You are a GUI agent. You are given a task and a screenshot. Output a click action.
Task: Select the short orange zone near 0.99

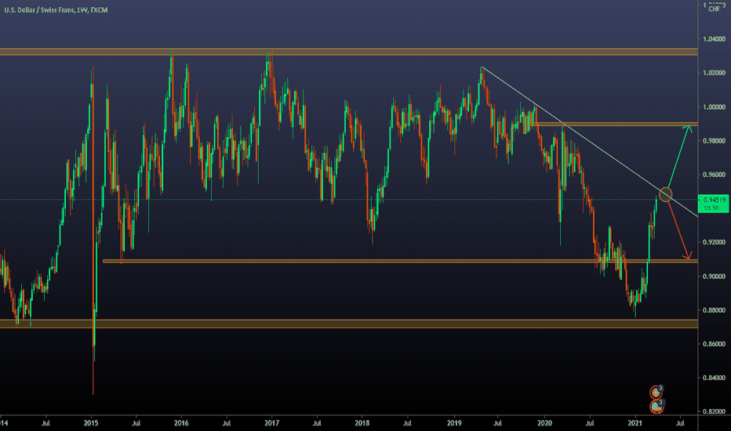pyautogui.click(x=616, y=125)
